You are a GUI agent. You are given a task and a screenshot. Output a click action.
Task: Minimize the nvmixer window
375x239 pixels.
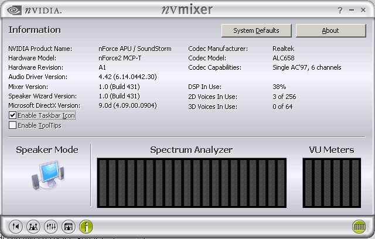(352, 11)
